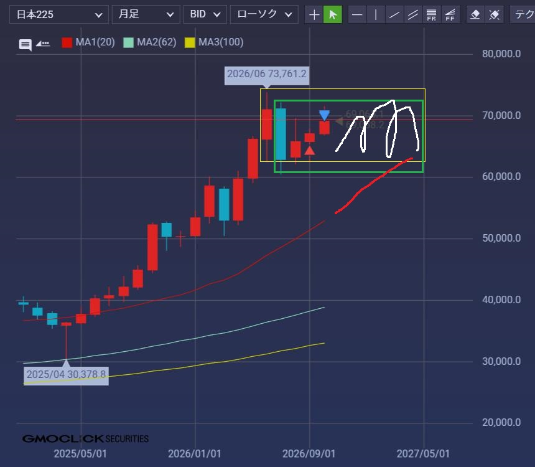The image size is (535, 467).
Task: Choose the FR Fibonacci retracement tool
Action: (x=431, y=15)
